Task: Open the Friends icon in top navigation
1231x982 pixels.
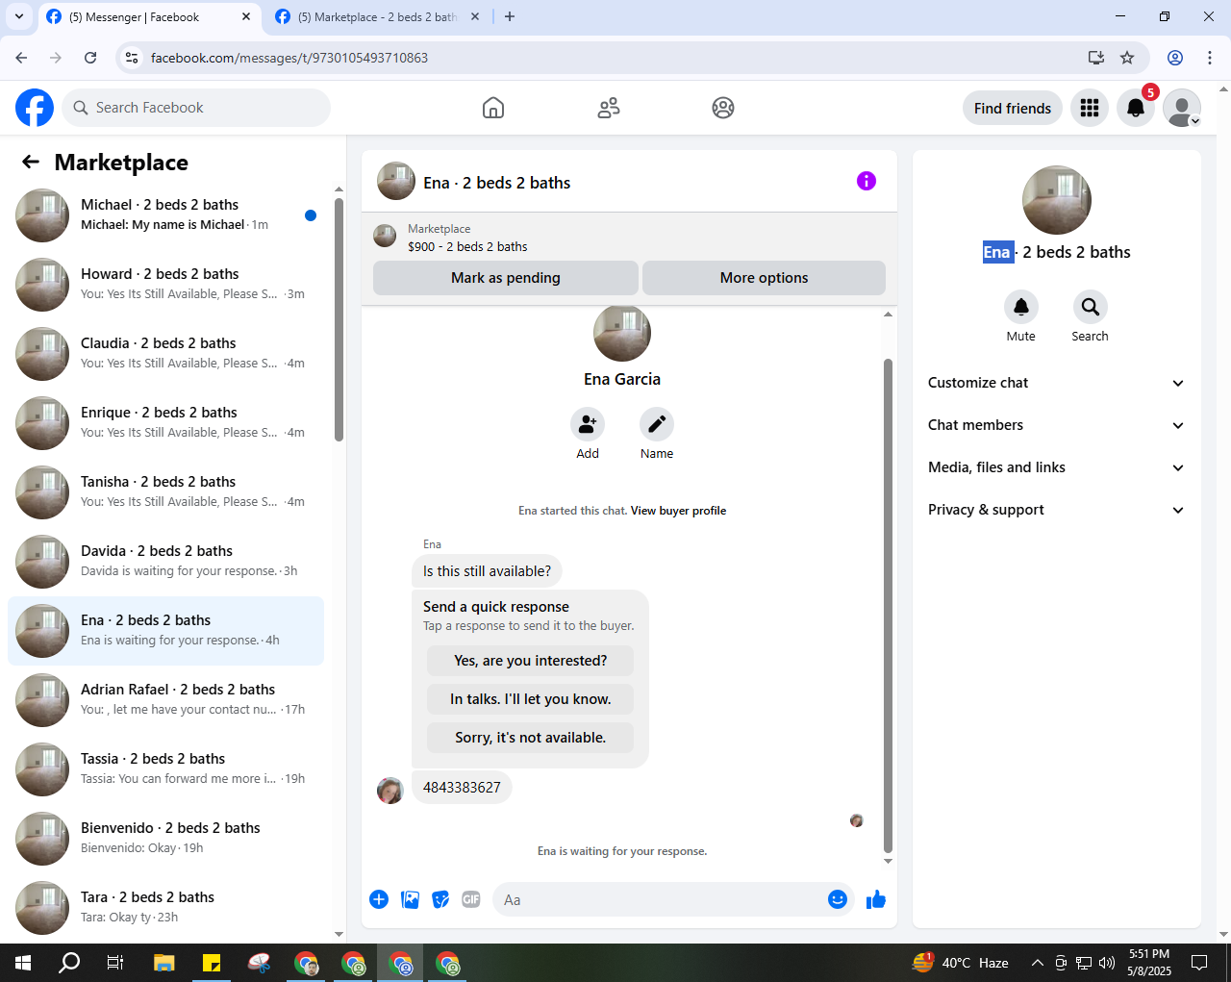Action: [x=609, y=108]
